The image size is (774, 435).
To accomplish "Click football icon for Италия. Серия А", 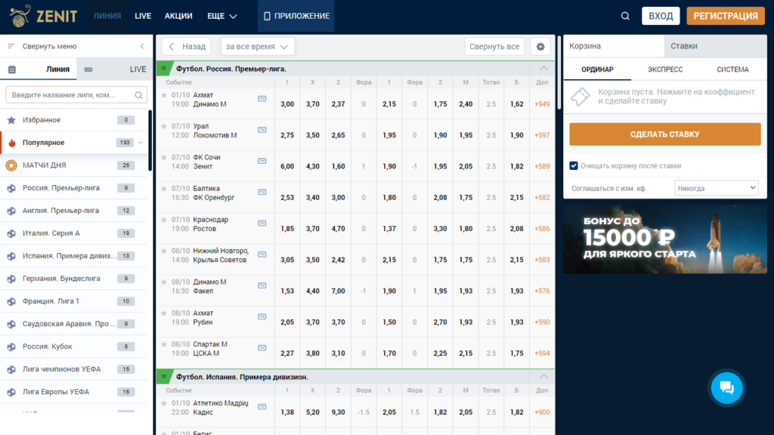I will coord(11,233).
